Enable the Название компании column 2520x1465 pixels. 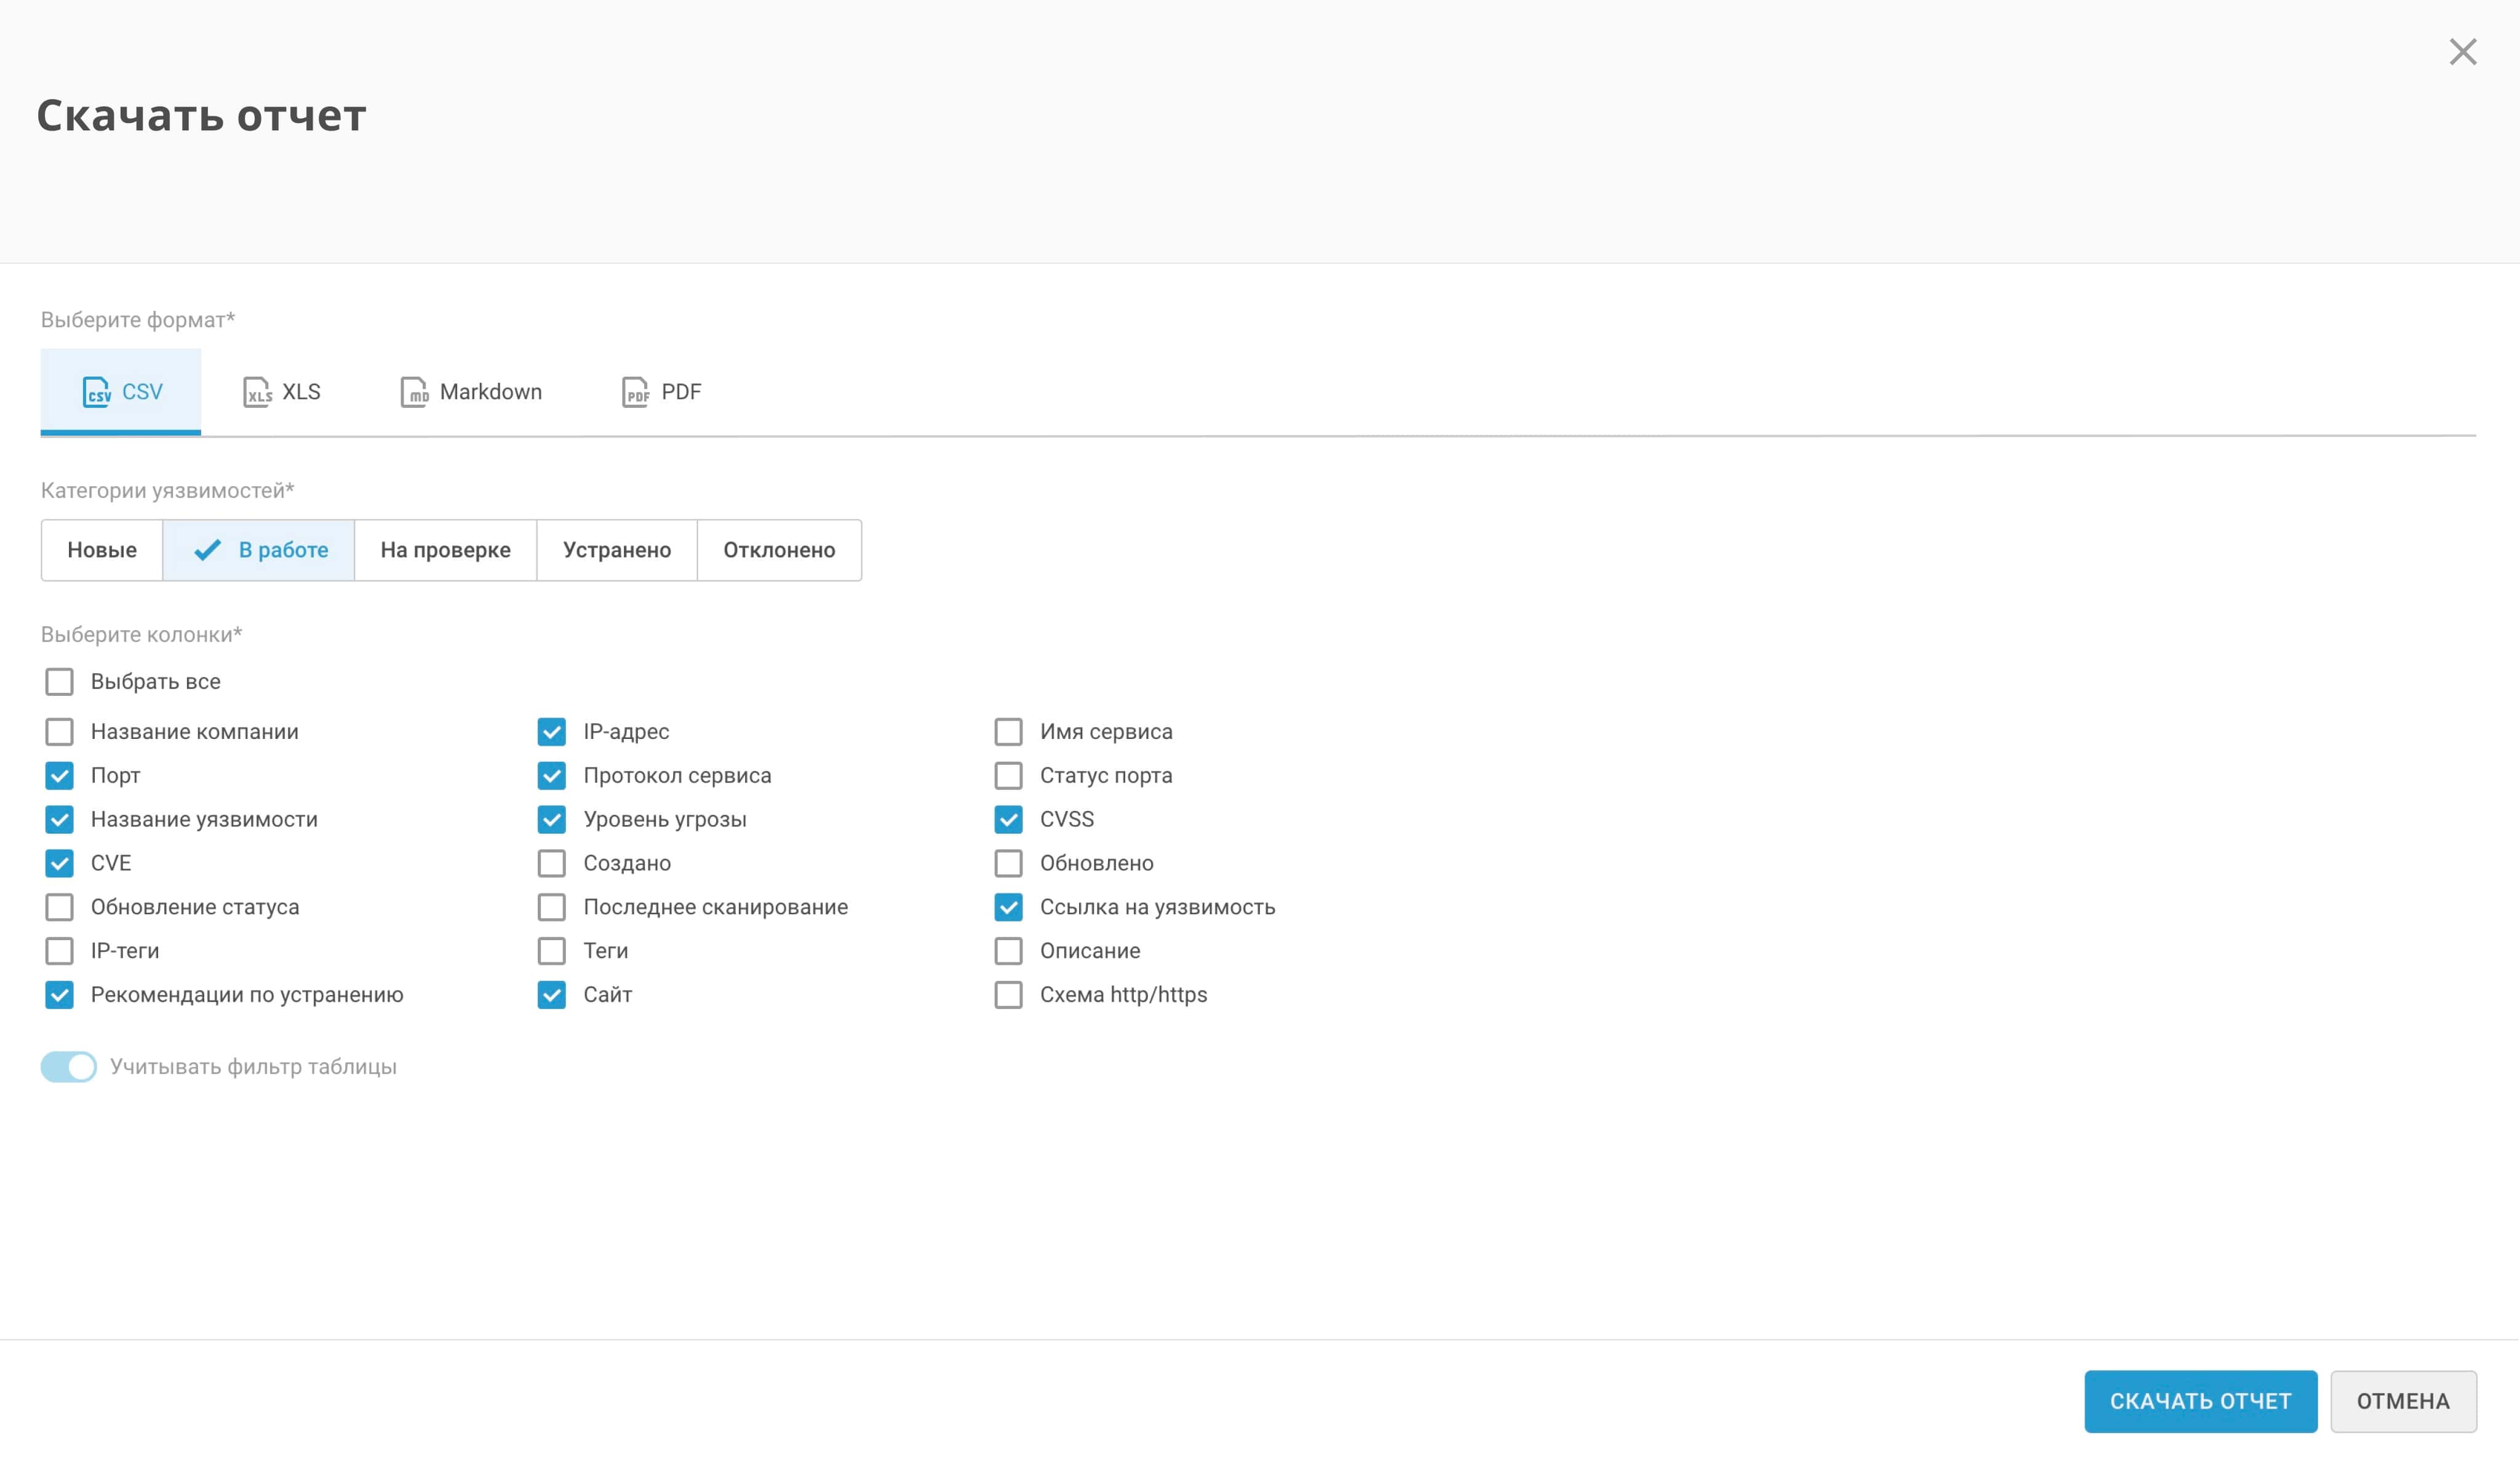[x=59, y=732]
